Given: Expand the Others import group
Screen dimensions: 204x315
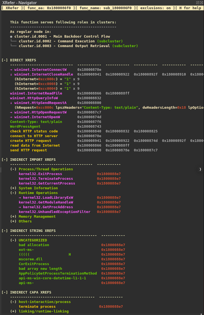Looking at the screenshot, I should point(13,221).
